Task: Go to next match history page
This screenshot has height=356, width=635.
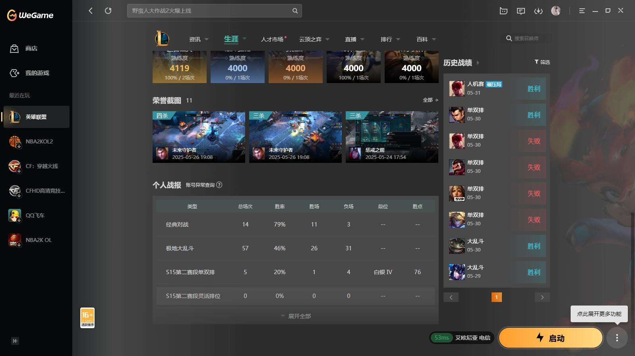Action: [542, 297]
